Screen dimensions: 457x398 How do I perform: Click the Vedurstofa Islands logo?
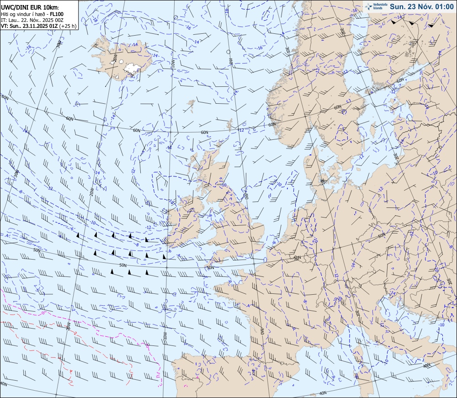[x=375, y=6]
